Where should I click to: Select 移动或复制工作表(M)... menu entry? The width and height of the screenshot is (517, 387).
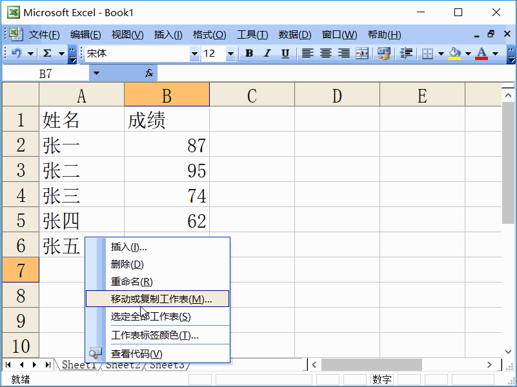click(x=157, y=299)
